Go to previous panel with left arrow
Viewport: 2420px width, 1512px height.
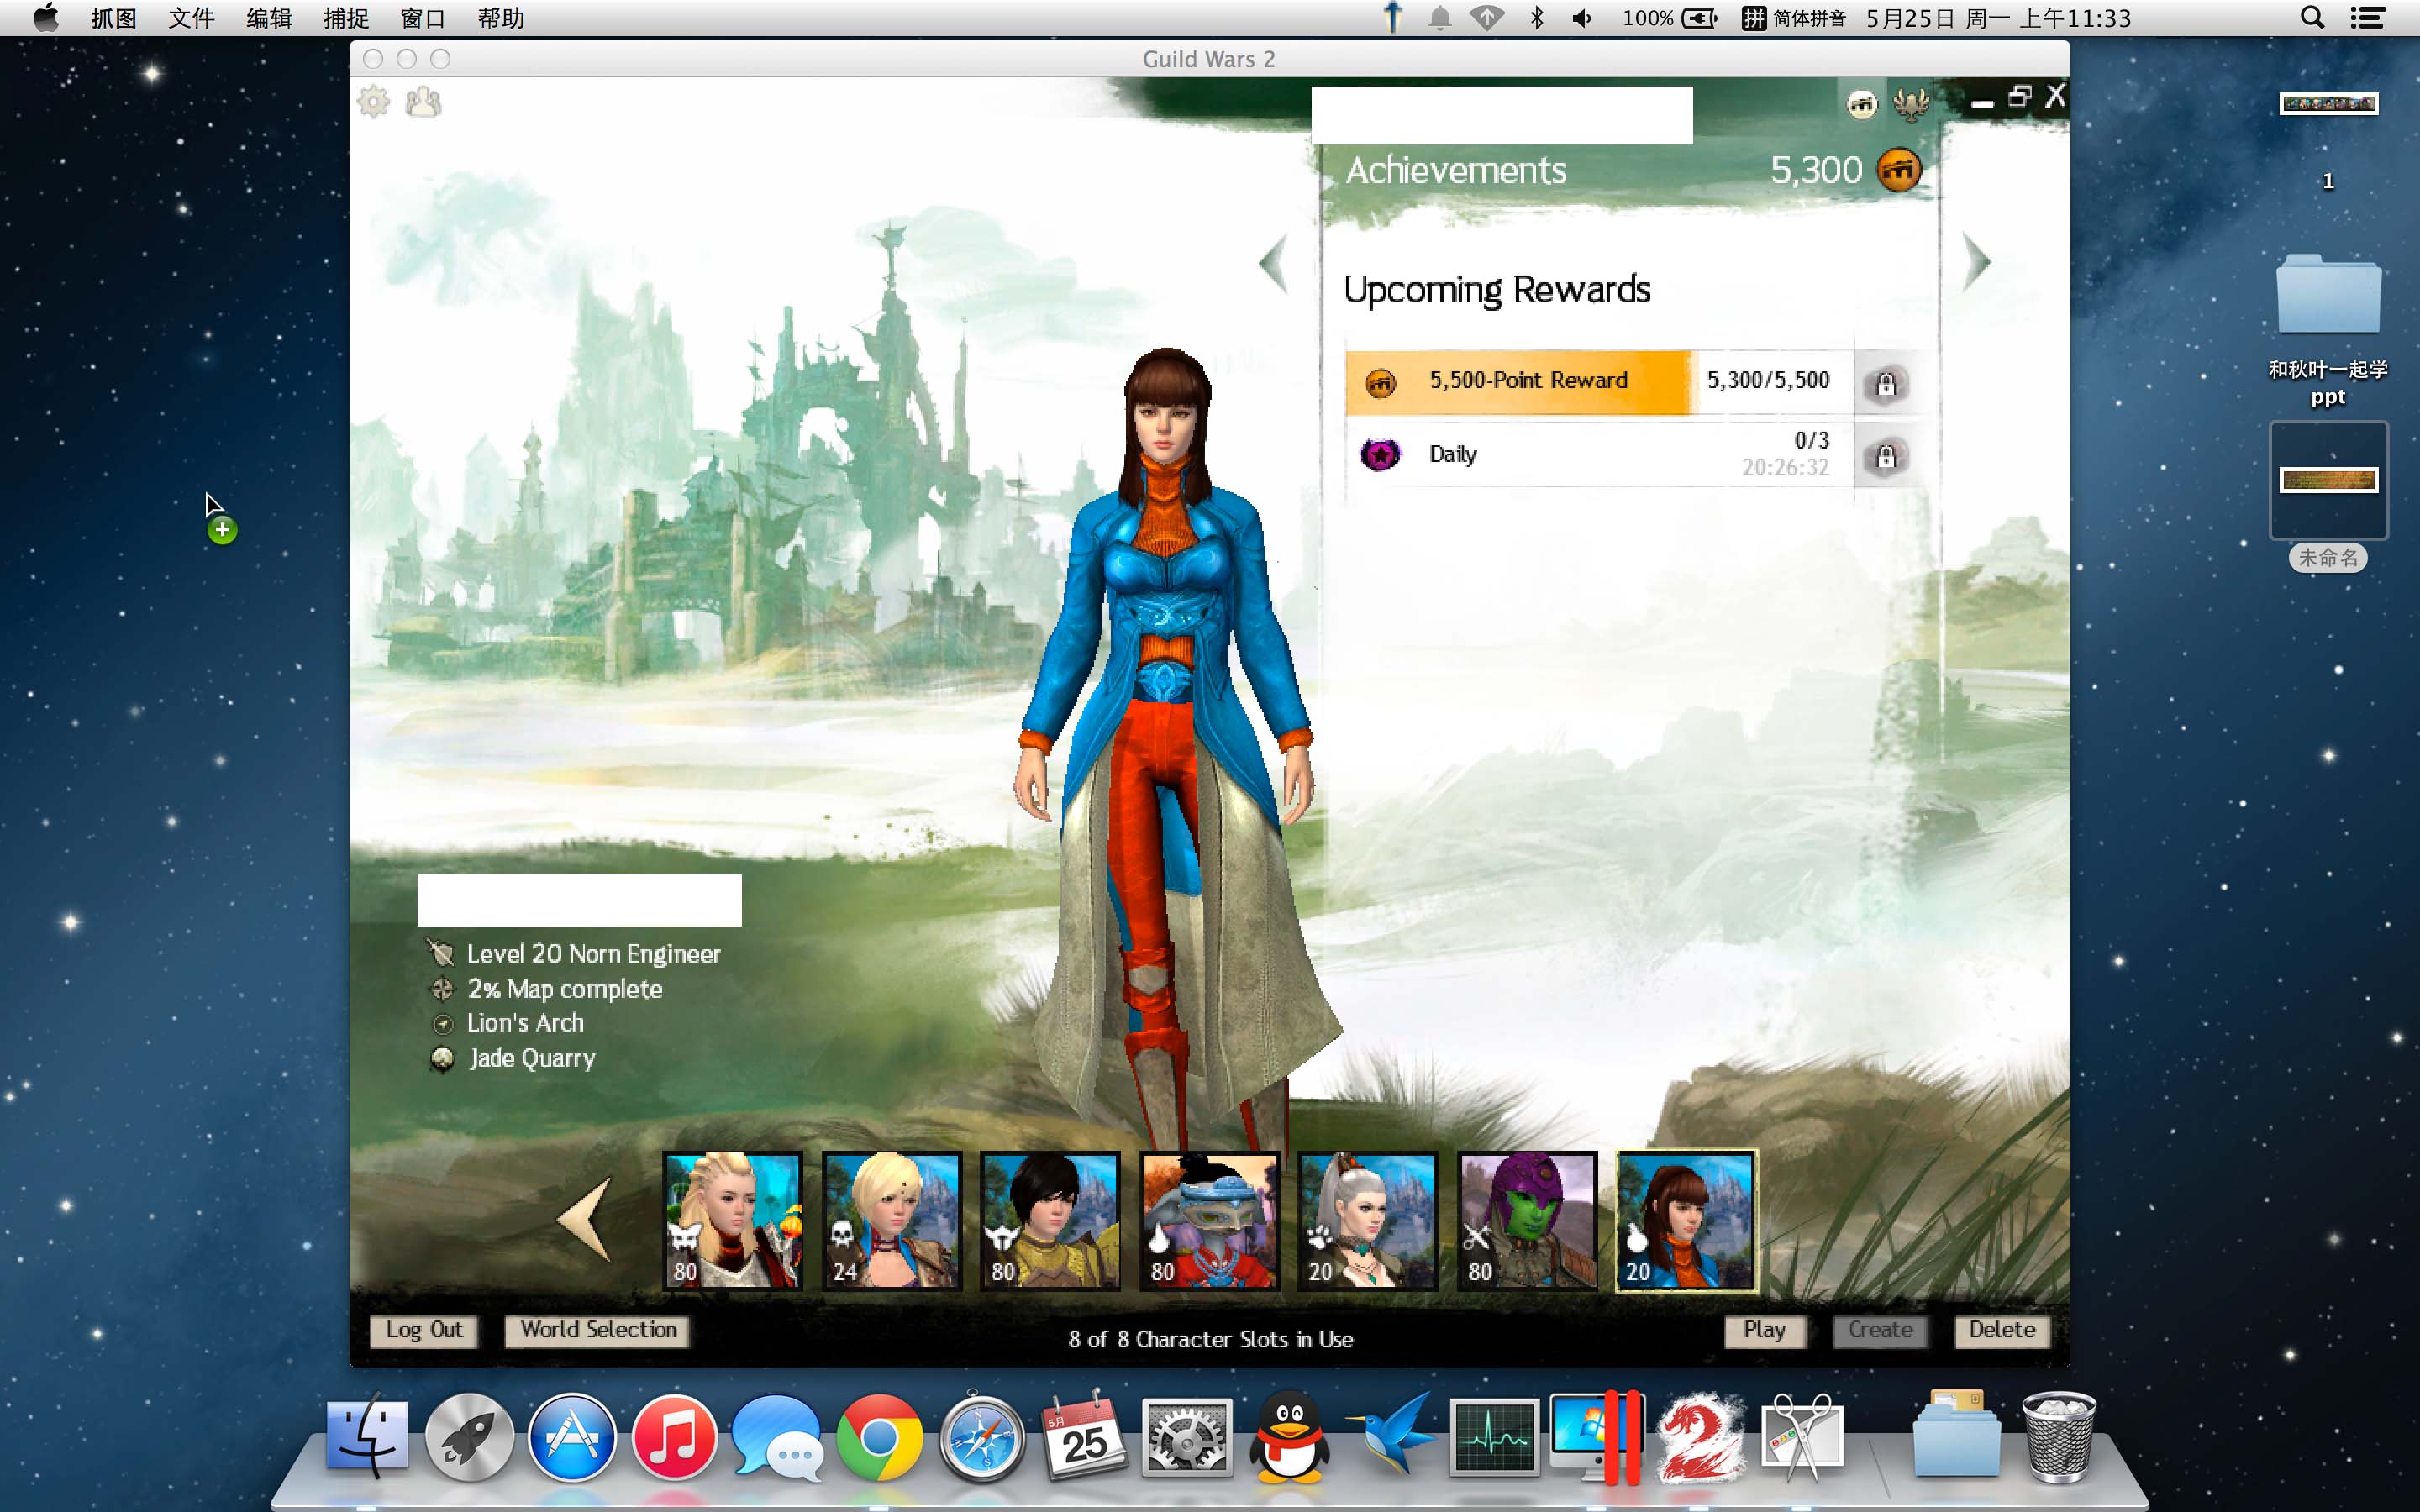(1273, 264)
